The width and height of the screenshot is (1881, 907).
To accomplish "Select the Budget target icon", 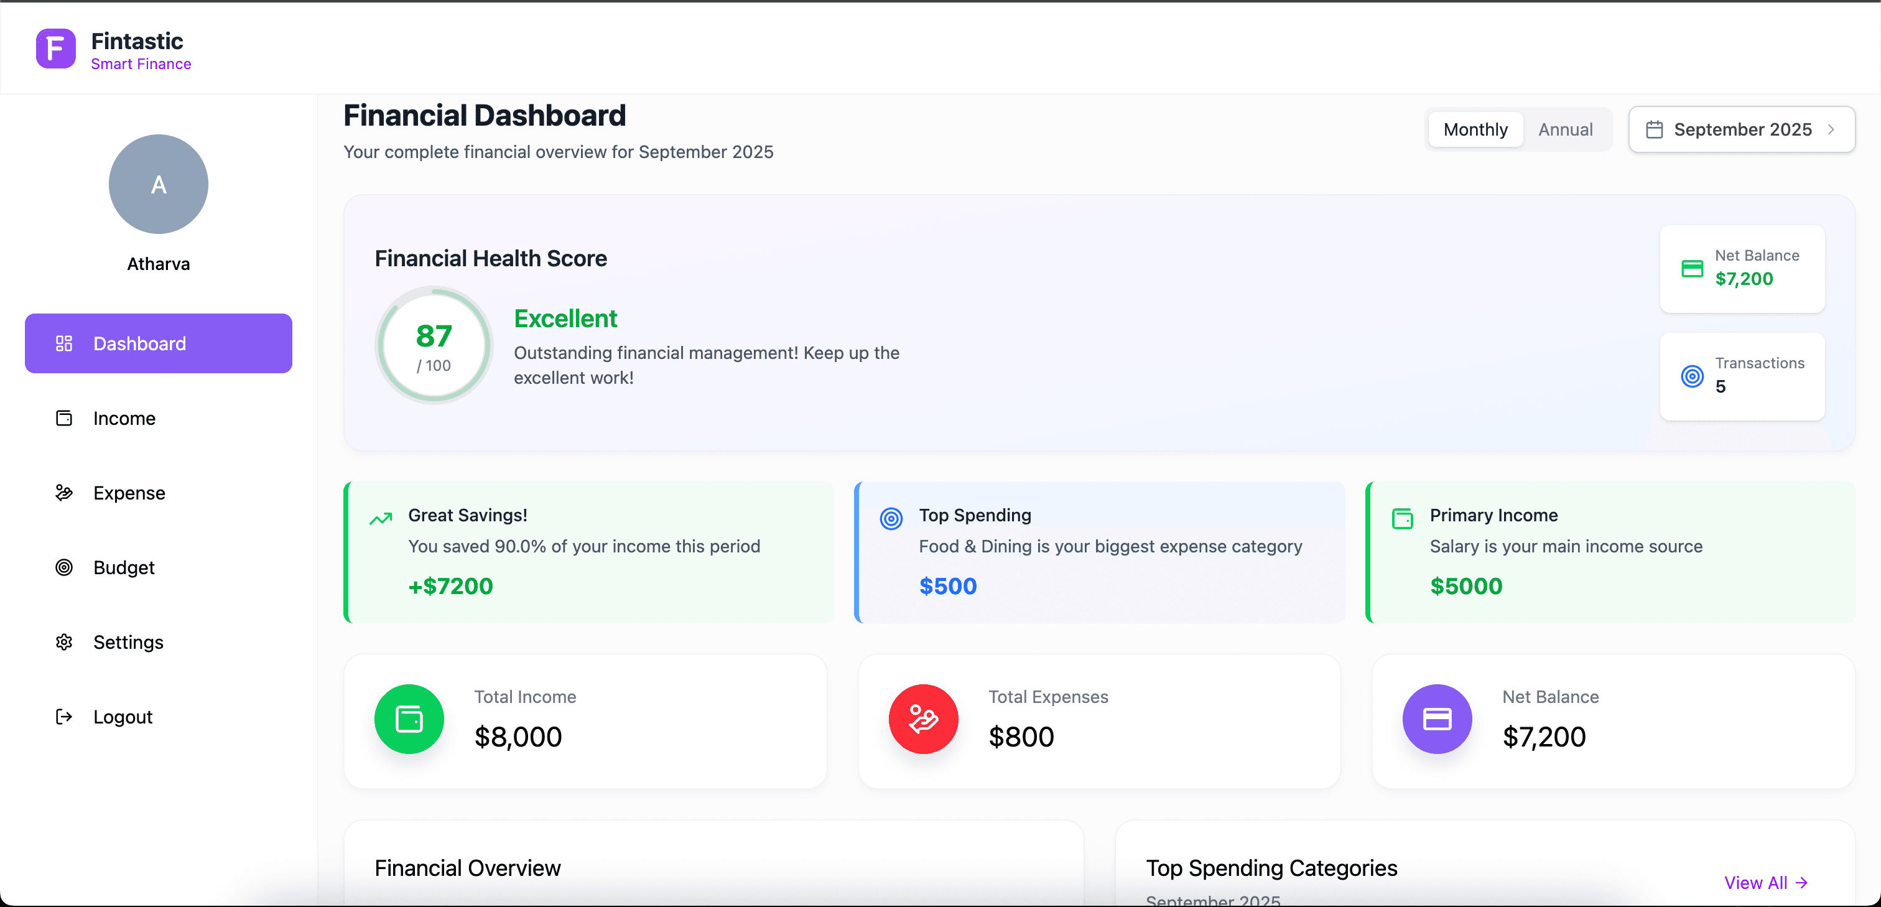I will click(64, 567).
